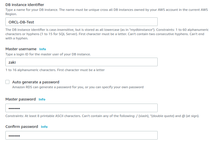Click the "Confirm password" field label
Viewport: 216px width, 145px height.
tap(22, 127)
